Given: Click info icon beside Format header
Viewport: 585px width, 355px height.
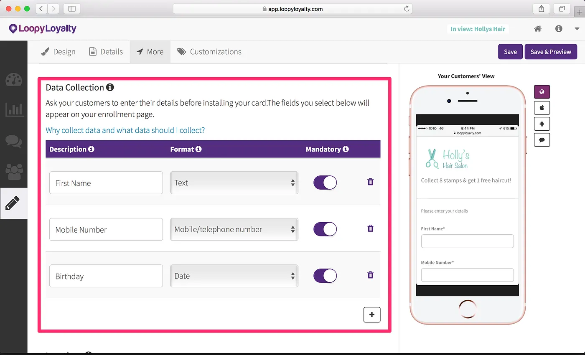Looking at the screenshot, I should [198, 149].
